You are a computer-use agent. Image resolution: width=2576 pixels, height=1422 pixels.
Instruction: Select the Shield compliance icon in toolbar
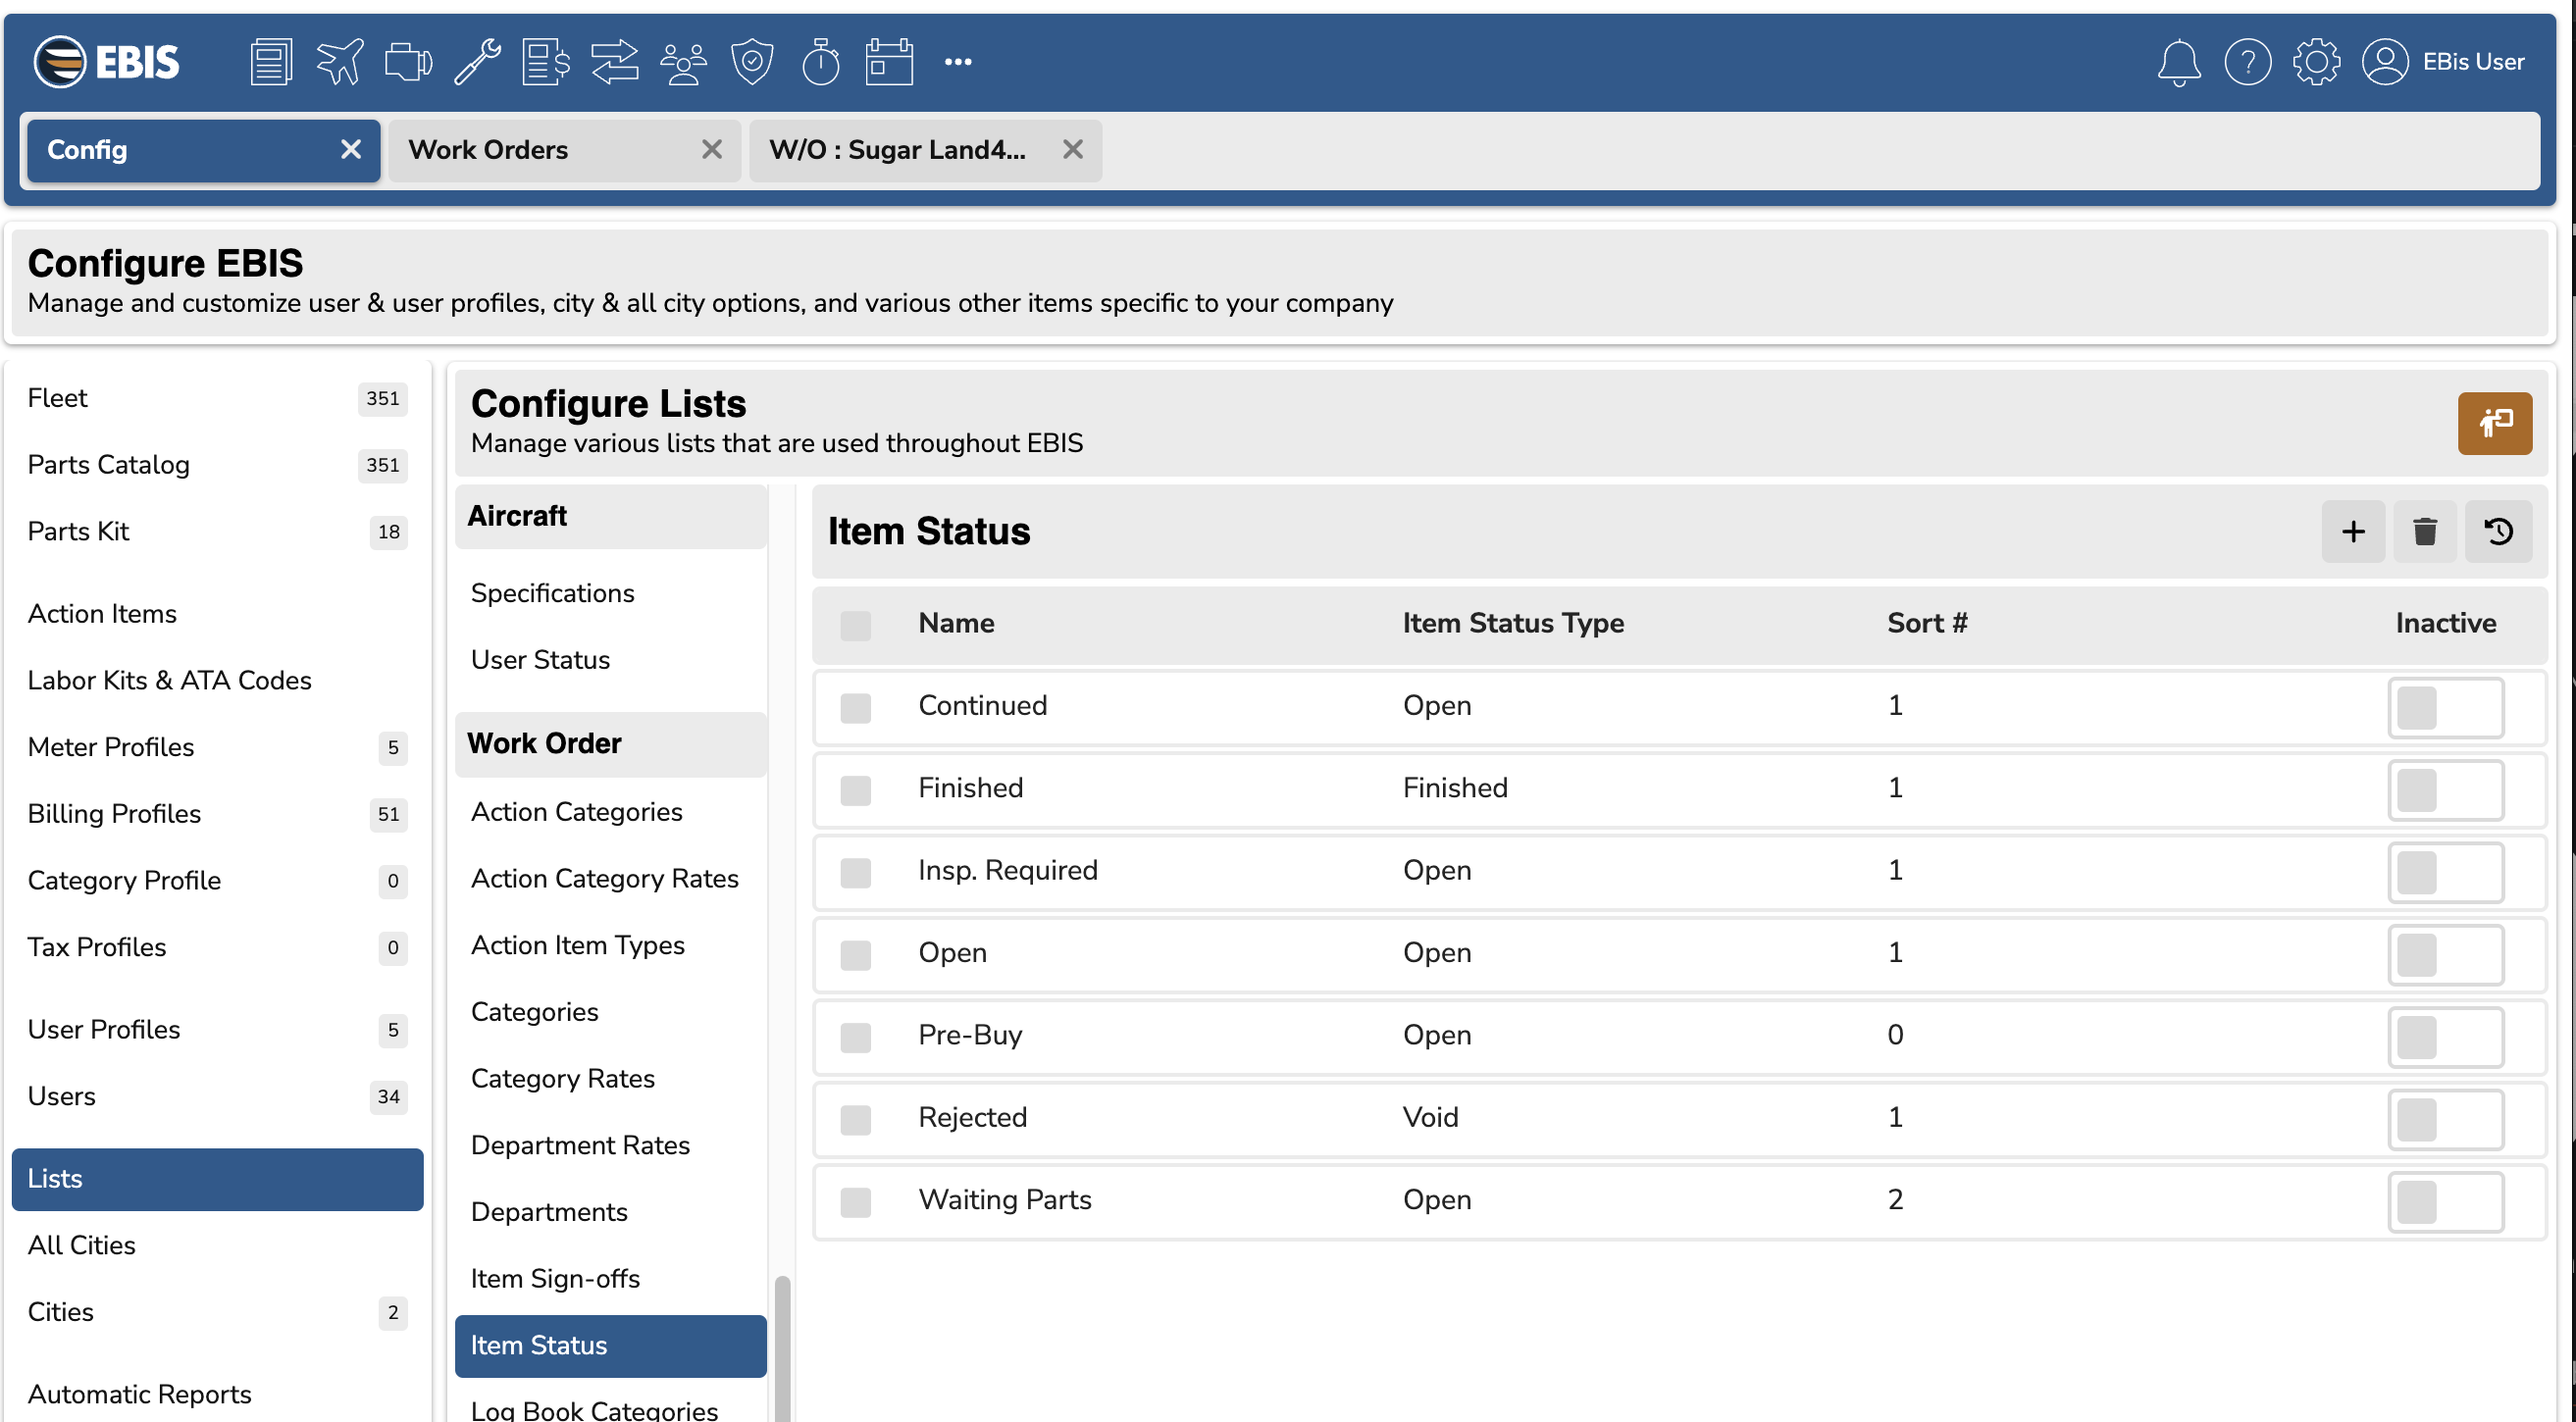(x=751, y=61)
